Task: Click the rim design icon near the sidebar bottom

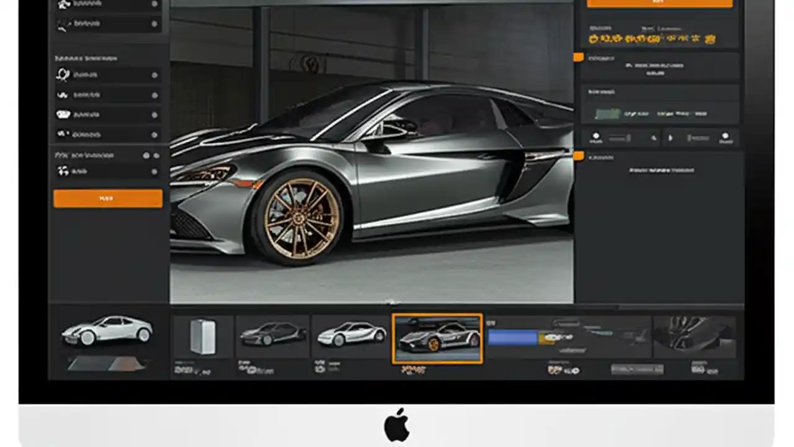Action: [62, 172]
